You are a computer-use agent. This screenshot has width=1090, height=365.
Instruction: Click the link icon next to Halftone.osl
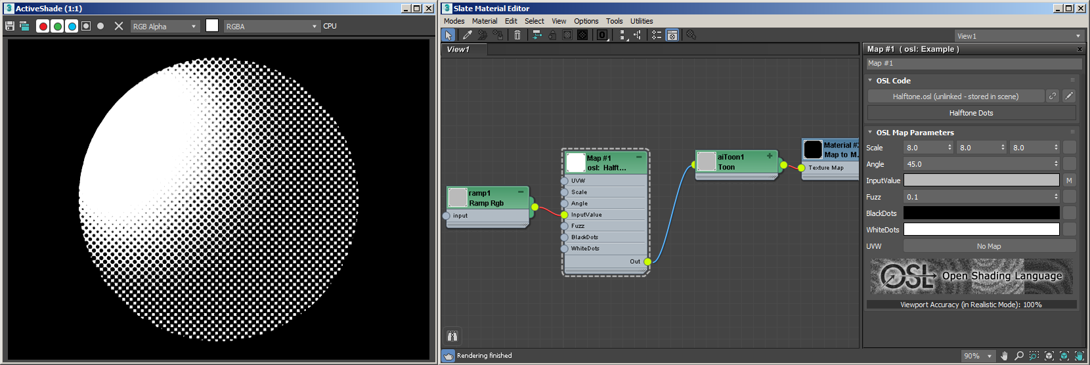pyautogui.click(x=1053, y=97)
